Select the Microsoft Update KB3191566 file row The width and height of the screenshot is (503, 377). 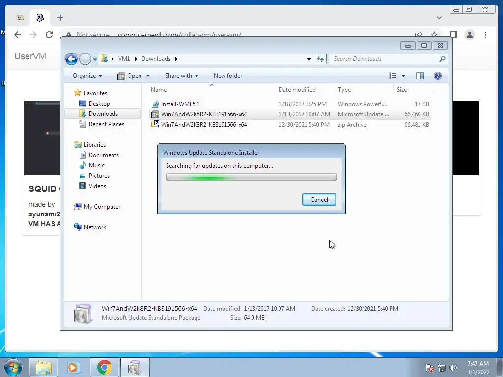pos(290,114)
